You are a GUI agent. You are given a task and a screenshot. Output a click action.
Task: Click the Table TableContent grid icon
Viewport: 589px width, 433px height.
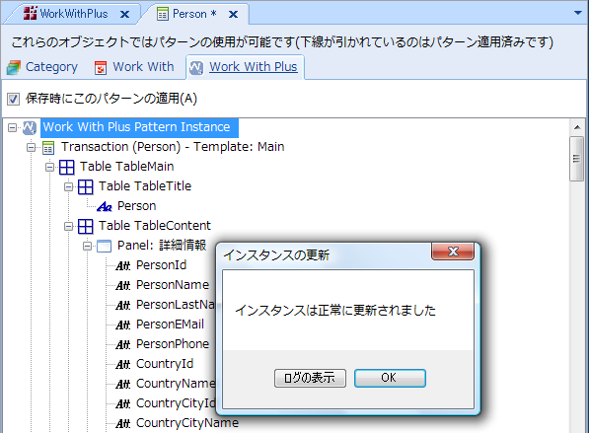point(86,226)
